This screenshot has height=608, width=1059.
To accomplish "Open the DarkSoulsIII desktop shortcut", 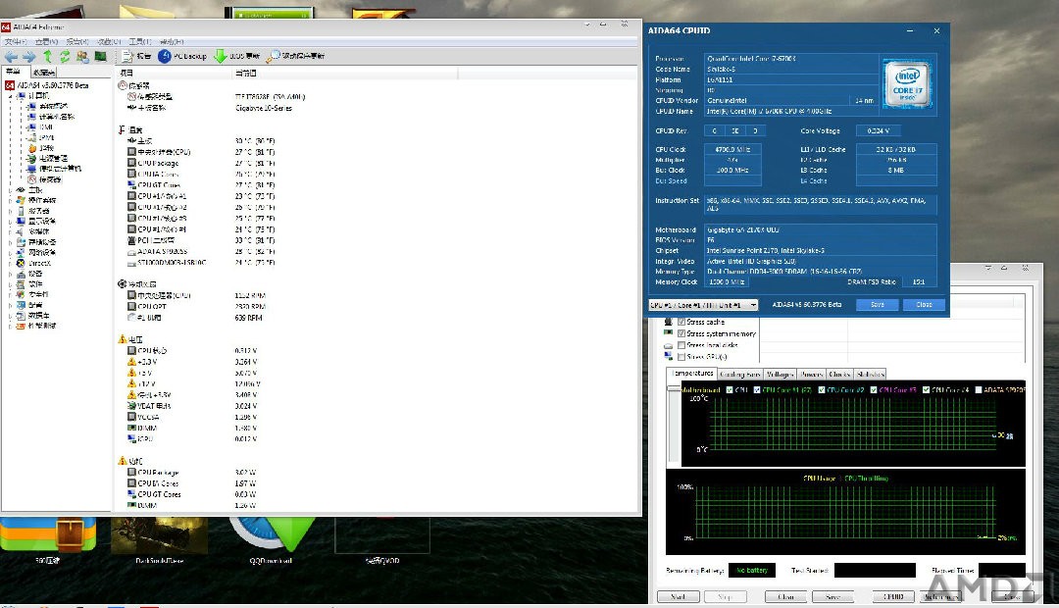I will [x=160, y=540].
